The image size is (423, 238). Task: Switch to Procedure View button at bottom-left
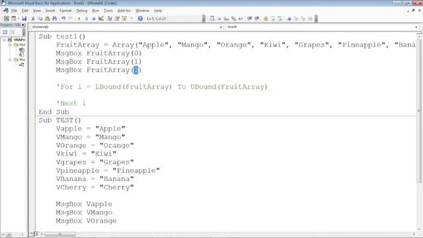coord(32,234)
